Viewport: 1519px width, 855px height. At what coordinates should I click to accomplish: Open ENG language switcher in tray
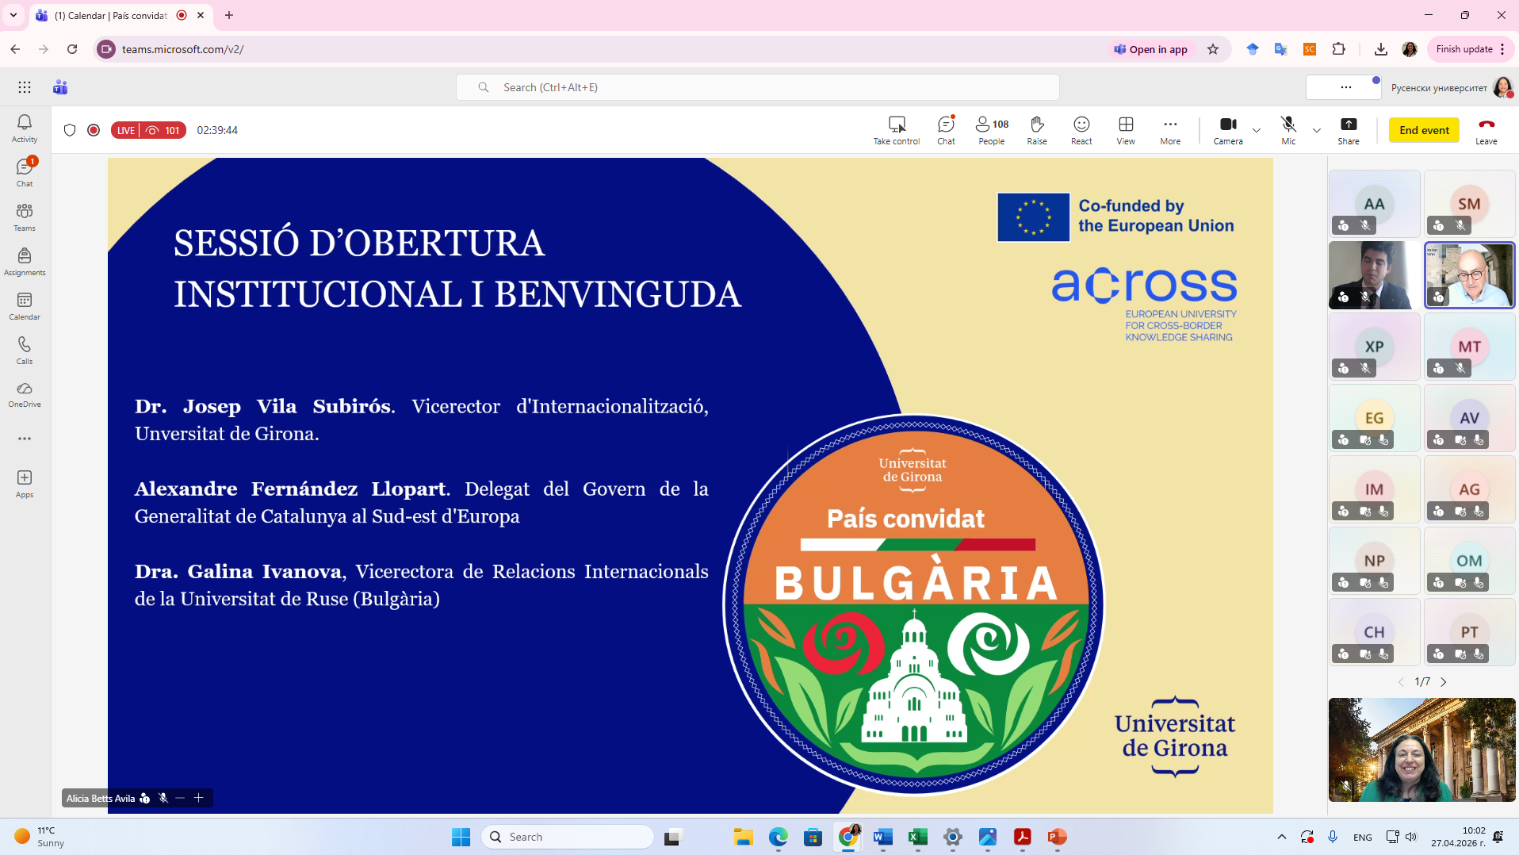(1363, 837)
